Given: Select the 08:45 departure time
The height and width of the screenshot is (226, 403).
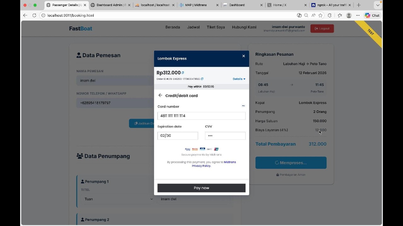Looking at the screenshot, I should pos(263,85).
